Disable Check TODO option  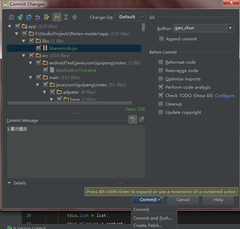point(161,95)
